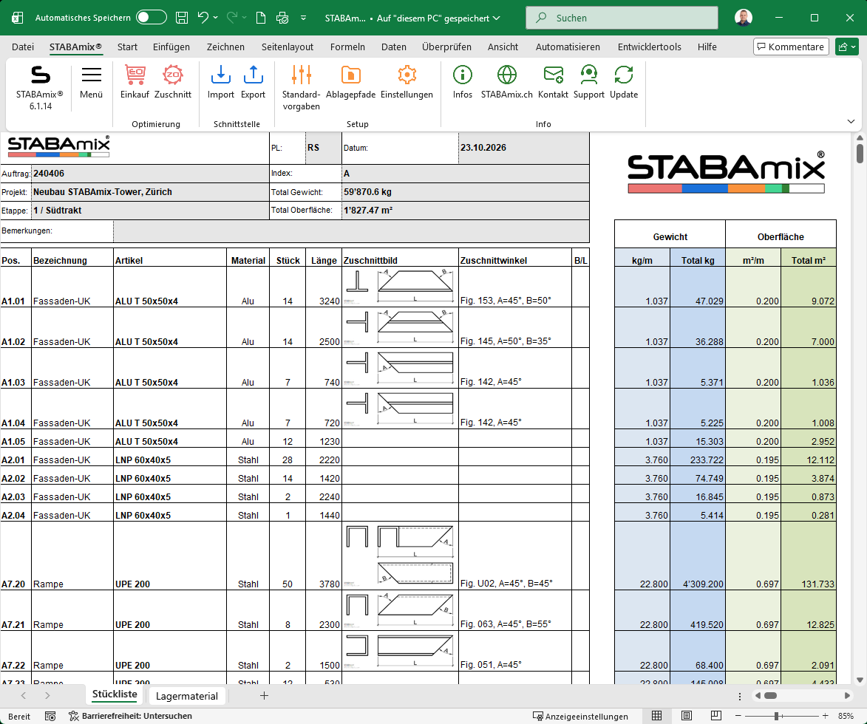The width and height of the screenshot is (867, 724).
Task: Toggle Automatisches Speichern switch
Action: coord(151,18)
